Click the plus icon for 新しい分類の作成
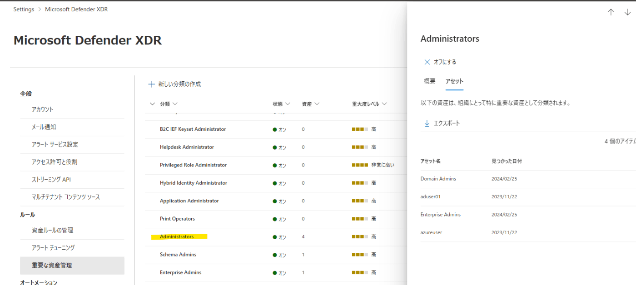The image size is (636, 285). point(152,84)
